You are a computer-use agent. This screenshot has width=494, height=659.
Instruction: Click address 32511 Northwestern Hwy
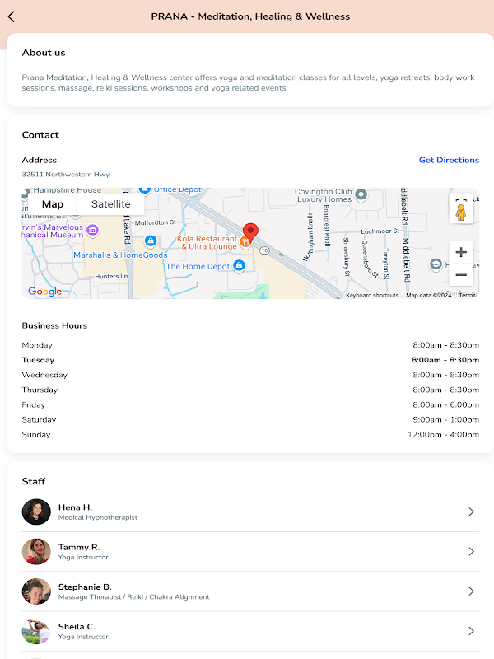(66, 175)
